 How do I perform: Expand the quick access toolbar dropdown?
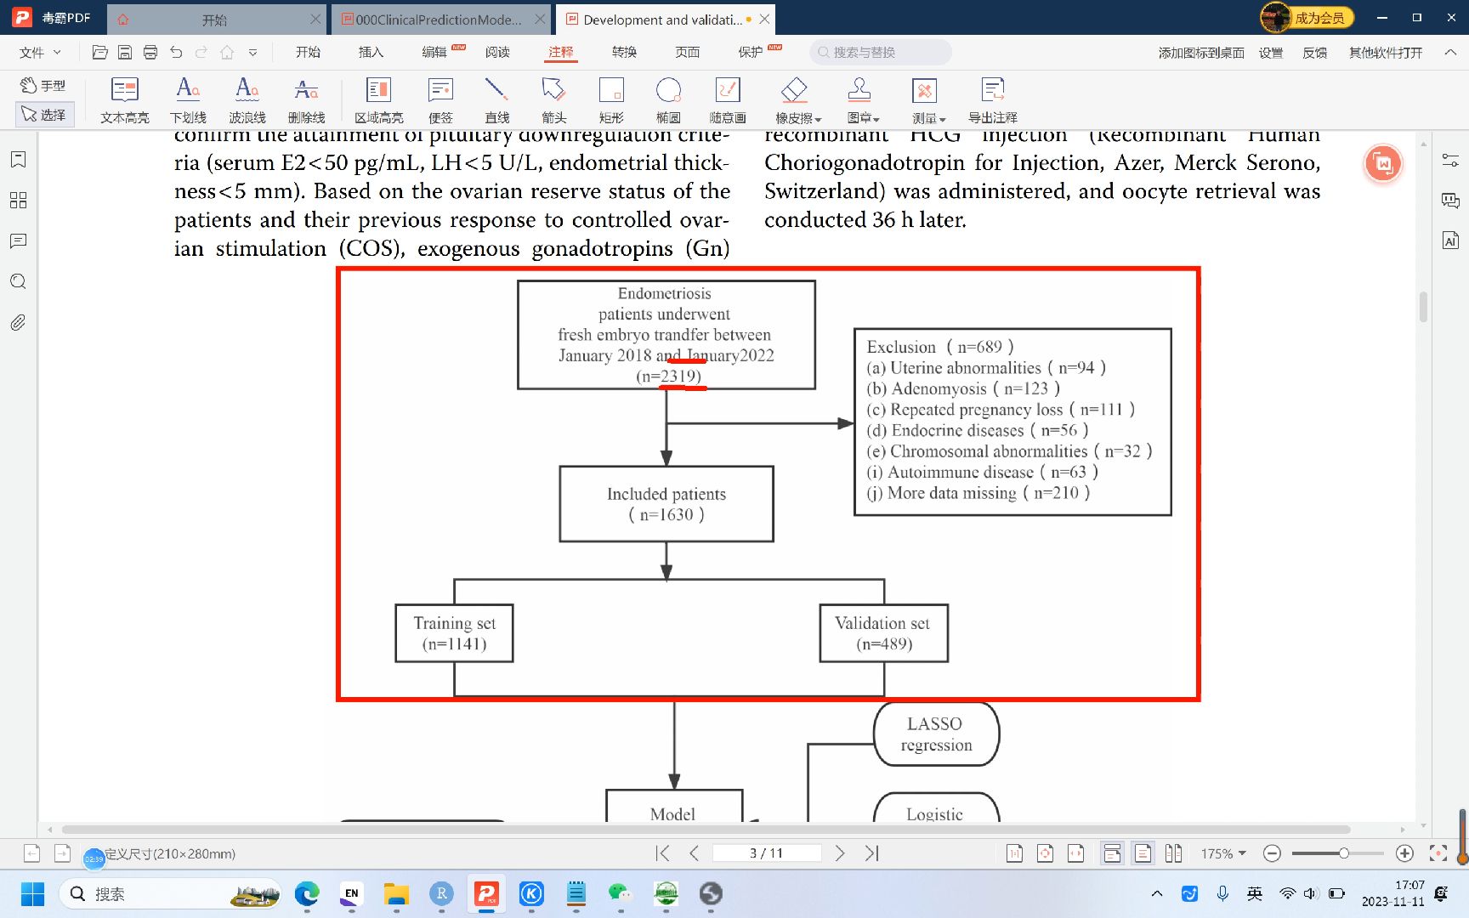click(252, 53)
